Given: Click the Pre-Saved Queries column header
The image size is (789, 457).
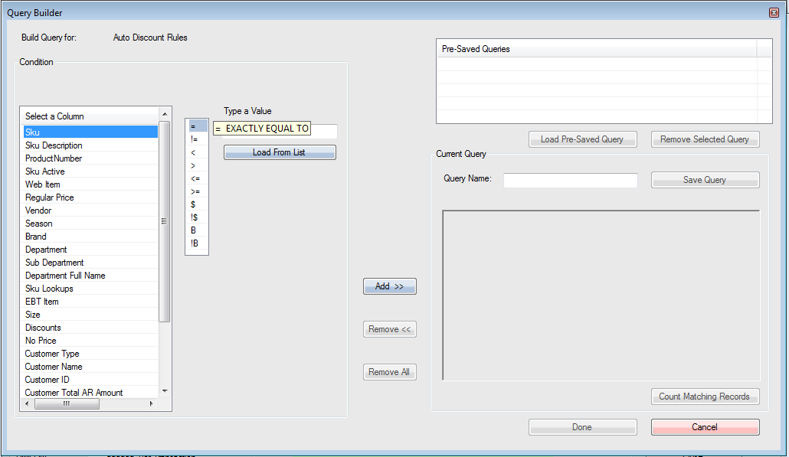Looking at the screenshot, I should pos(595,49).
